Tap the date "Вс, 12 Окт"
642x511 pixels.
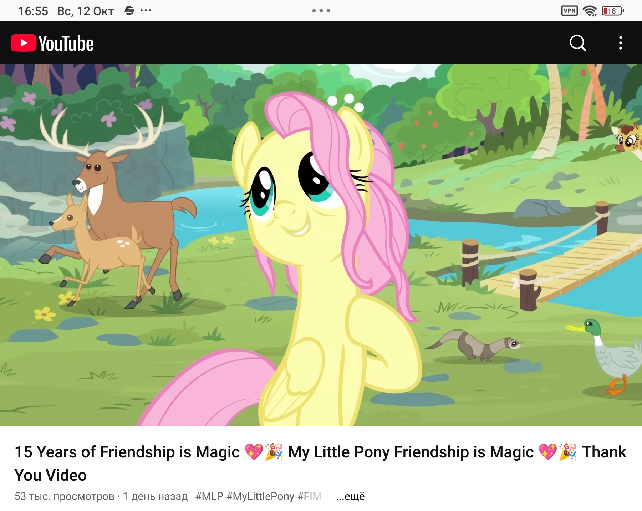[x=86, y=11]
